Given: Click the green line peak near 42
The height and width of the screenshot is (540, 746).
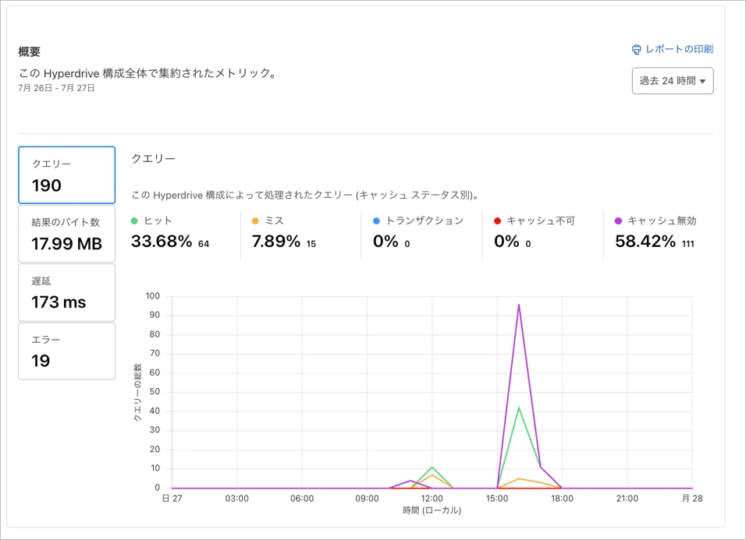Looking at the screenshot, I should point(519,408).
